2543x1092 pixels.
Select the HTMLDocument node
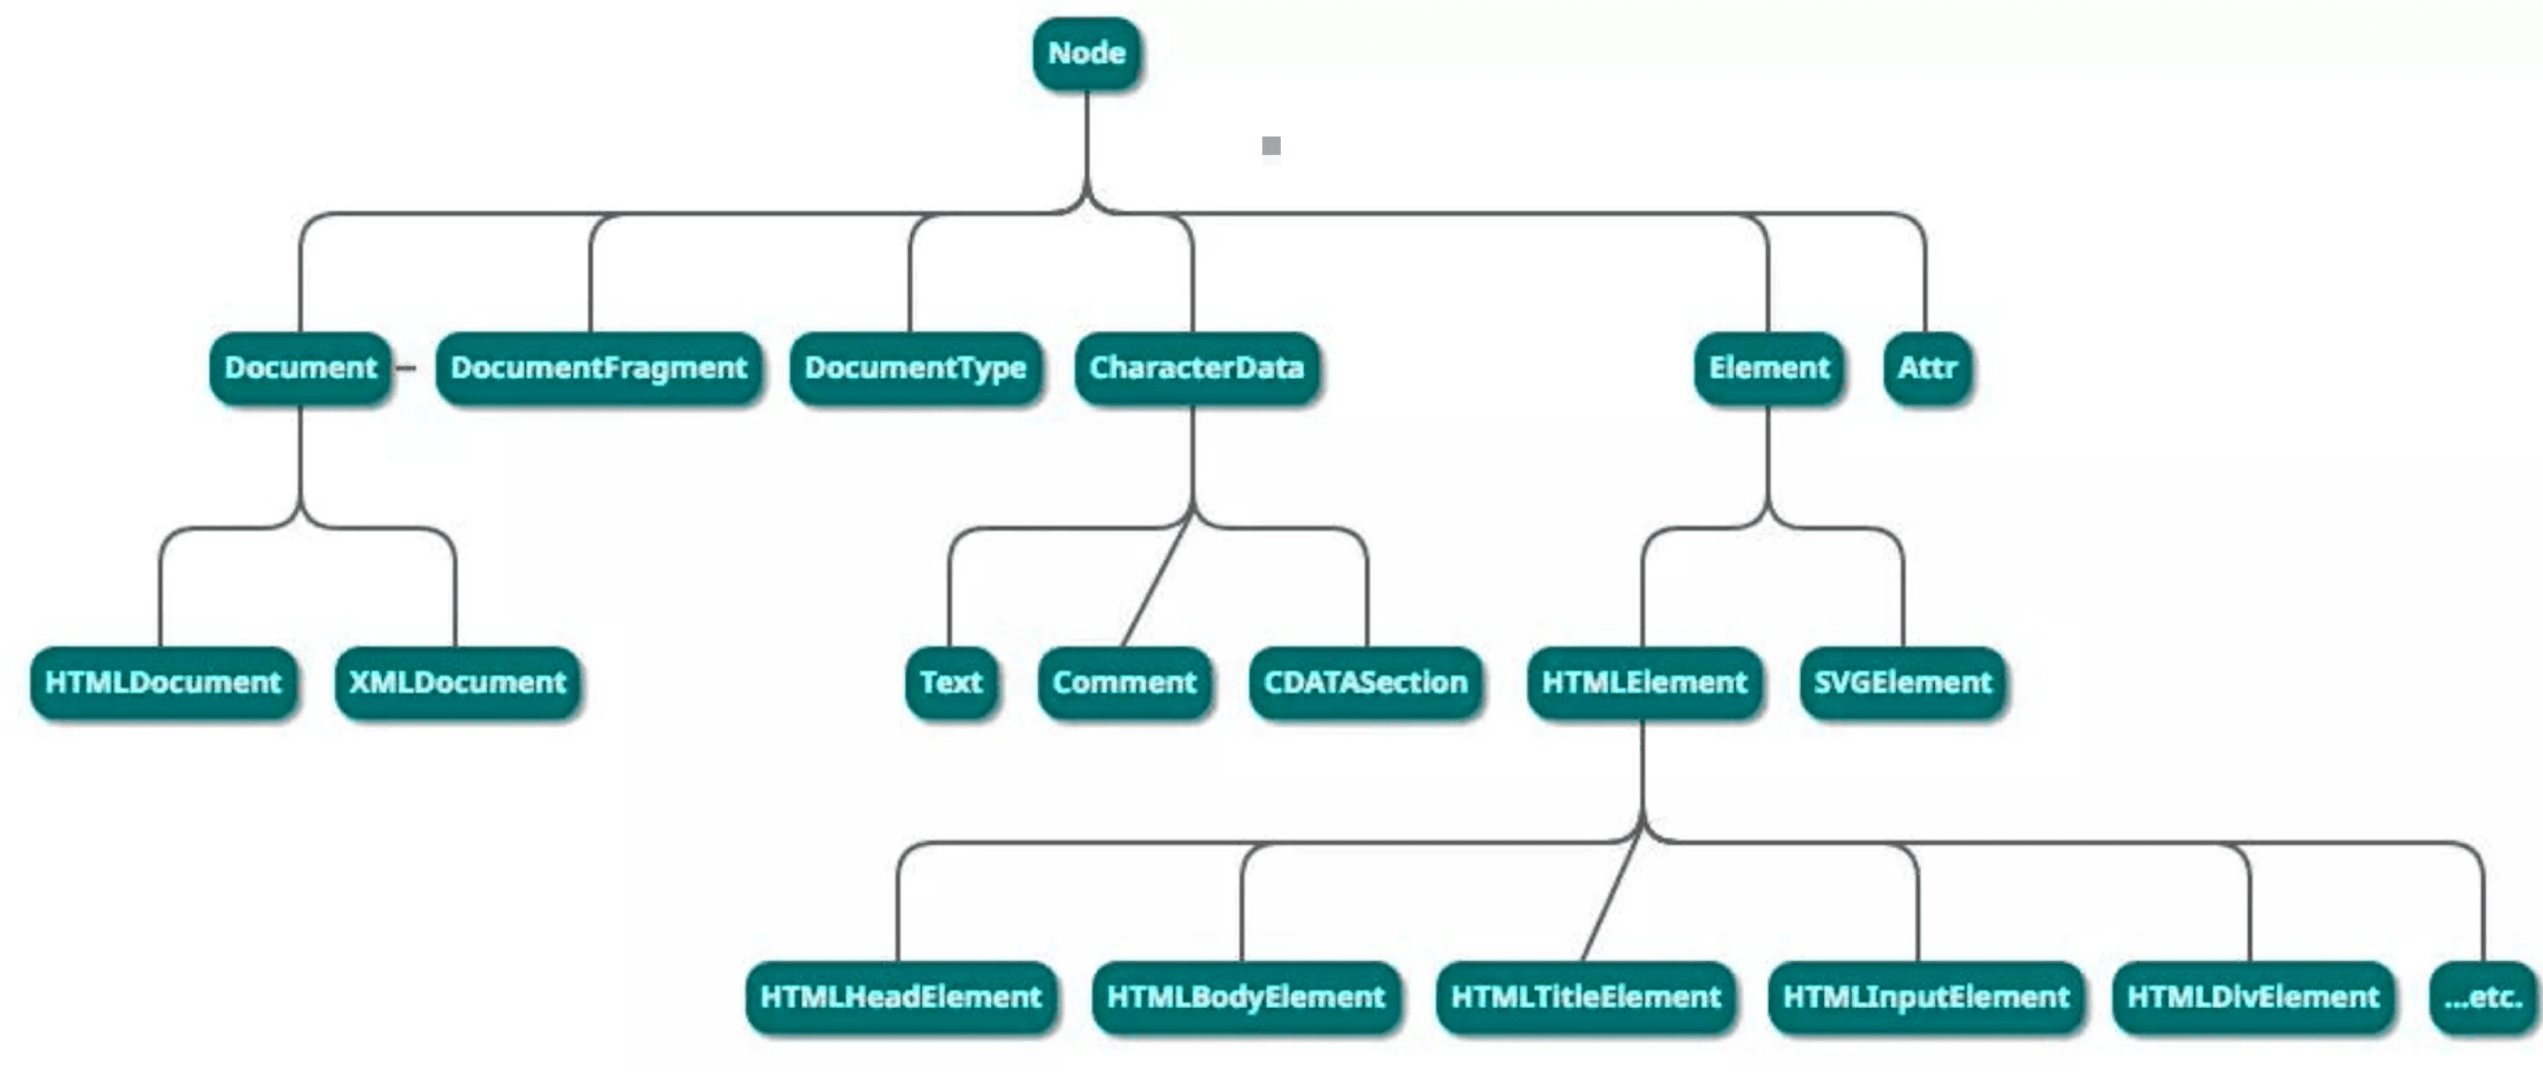tap(163, 682)
